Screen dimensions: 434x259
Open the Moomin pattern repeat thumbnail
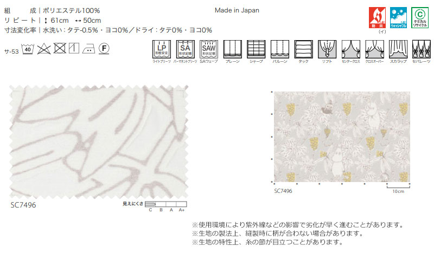pos(342,137)
